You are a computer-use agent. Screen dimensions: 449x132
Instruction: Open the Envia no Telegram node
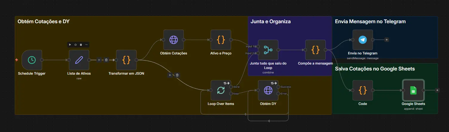point(362,40)
